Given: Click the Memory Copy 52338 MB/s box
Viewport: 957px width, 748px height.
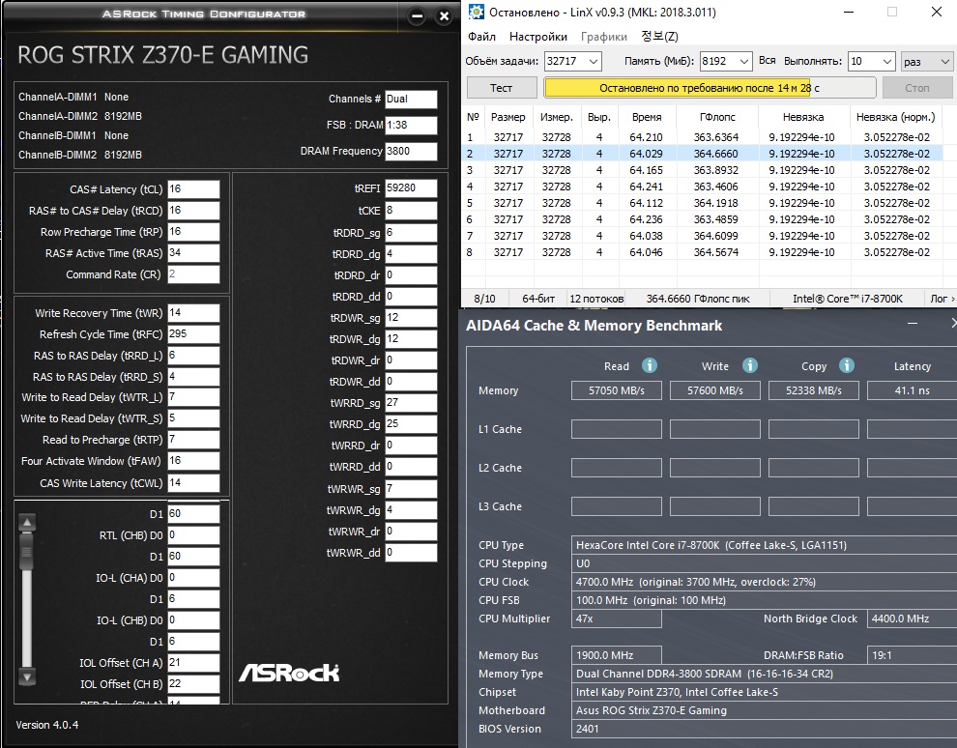Looking at the screenshot, I should [814, 390].
